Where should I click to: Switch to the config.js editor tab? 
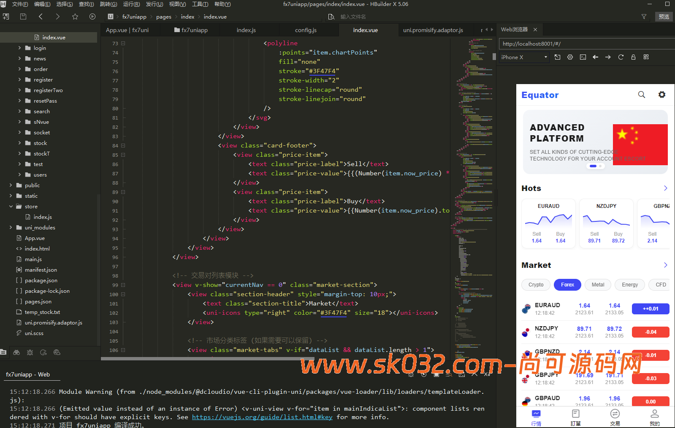tap(306, 30)
